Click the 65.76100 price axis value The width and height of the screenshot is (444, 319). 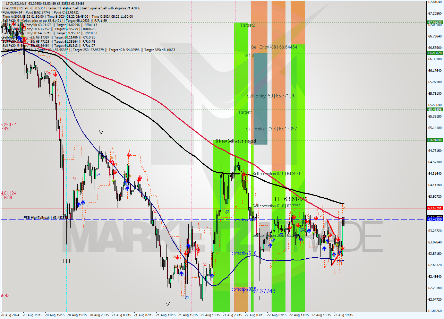tap(435, 93)
